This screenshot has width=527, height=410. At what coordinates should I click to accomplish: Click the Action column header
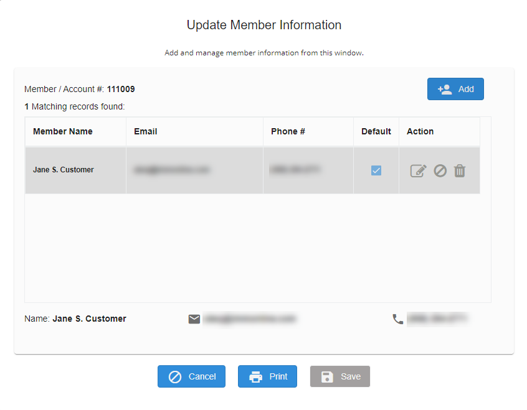click(439, 131)
